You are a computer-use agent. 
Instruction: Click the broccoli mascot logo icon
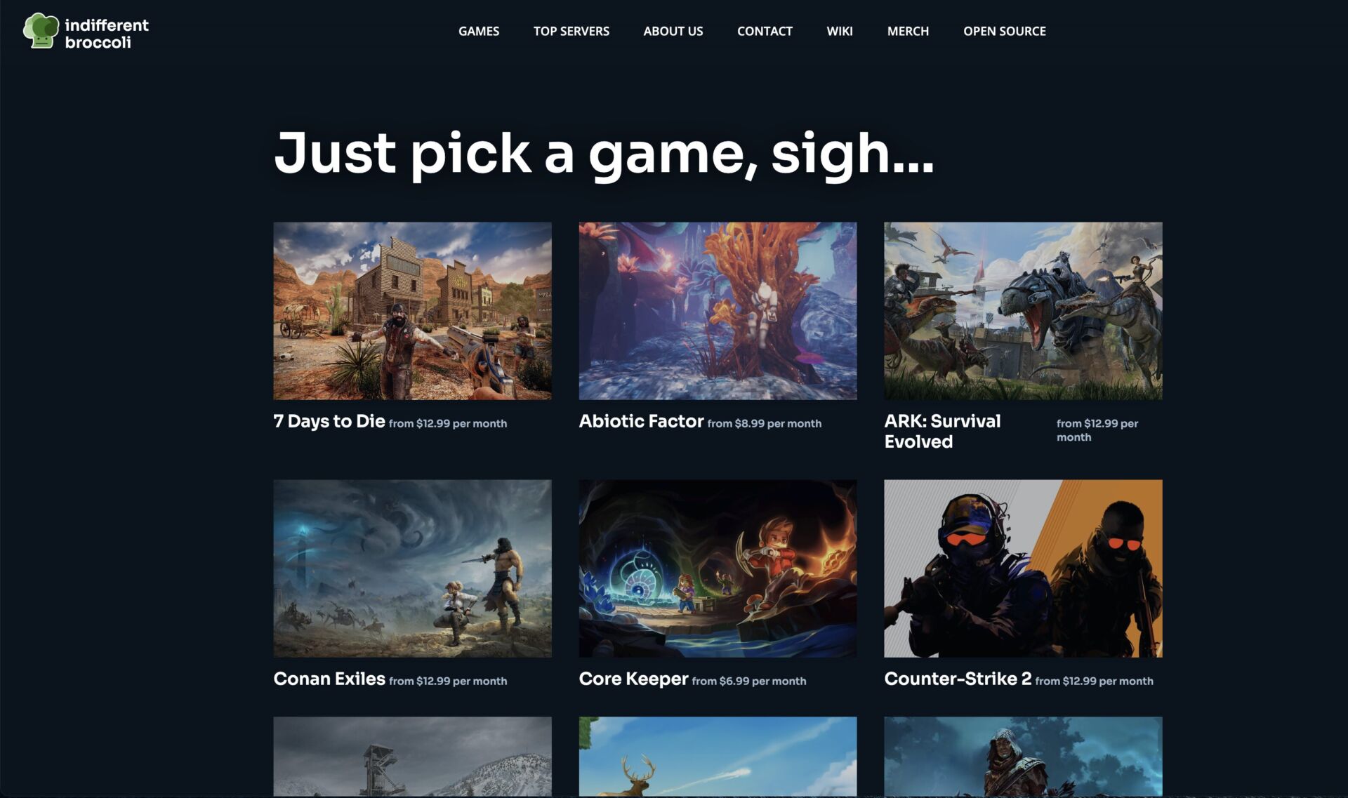41,31
